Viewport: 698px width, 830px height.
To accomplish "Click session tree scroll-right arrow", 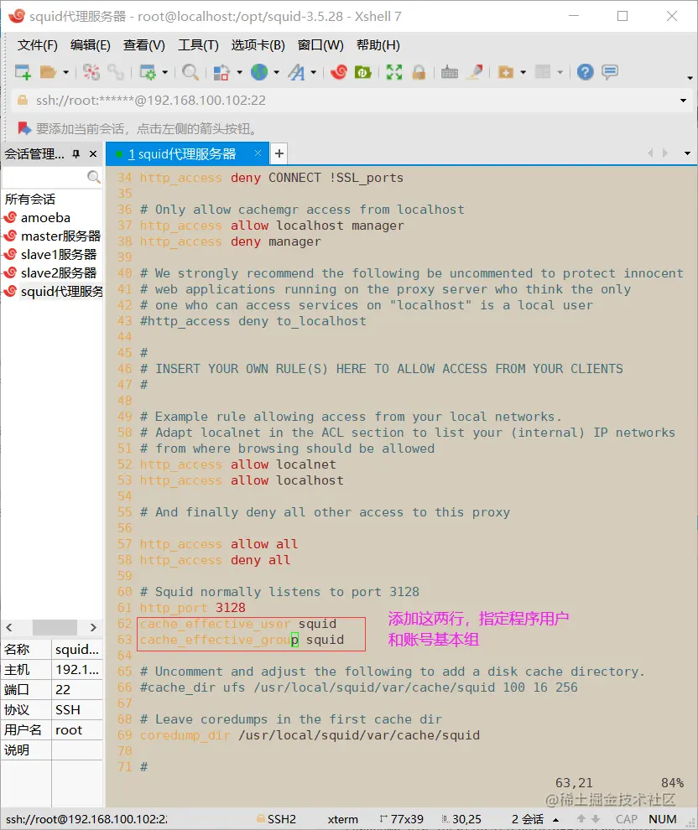I will 93,627.
